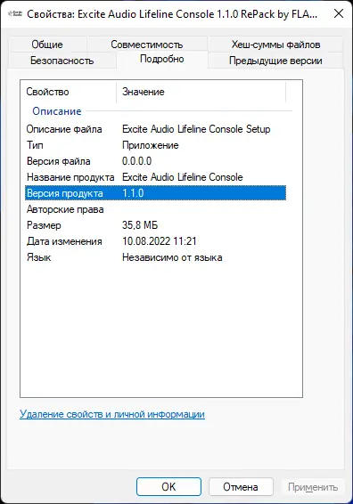This screenshot has width=353, height=504.
Task: Open Удаление свойств и личной информации link
Action: (x=112, y=414)
